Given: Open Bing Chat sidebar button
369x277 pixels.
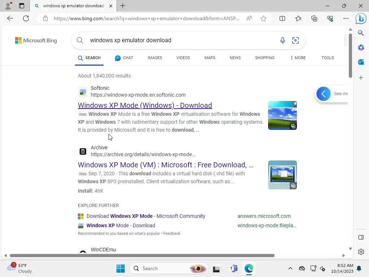Looking at the screenshot, I should tap(361, 19).
